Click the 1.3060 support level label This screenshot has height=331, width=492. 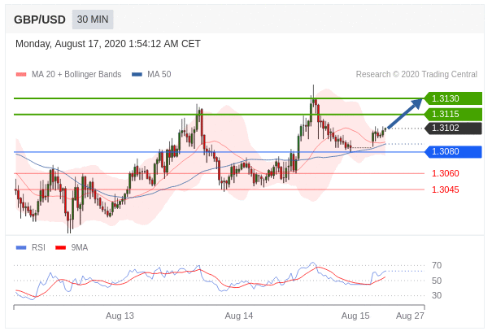click(446, 173)
